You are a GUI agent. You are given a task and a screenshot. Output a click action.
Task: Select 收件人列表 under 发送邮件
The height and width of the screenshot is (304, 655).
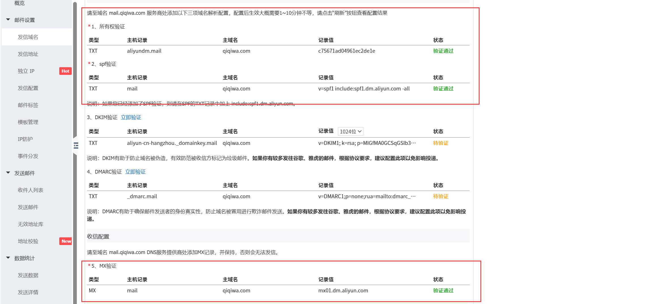point(31,190)
